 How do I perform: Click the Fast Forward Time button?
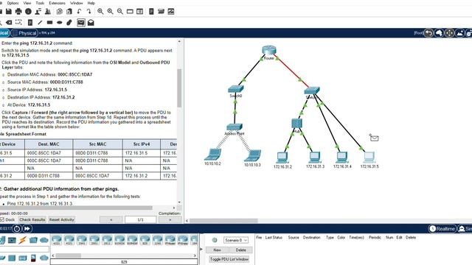click(27, 229)
